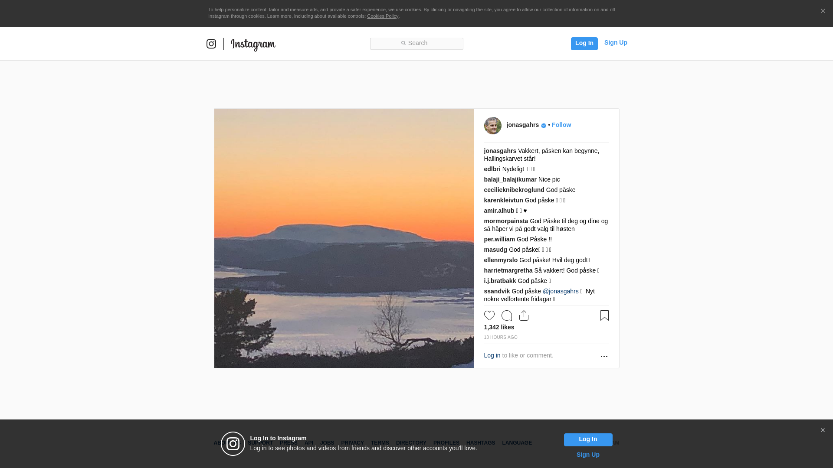Click the header Sign Up link
833x468 pixels.
coord(615,42)
